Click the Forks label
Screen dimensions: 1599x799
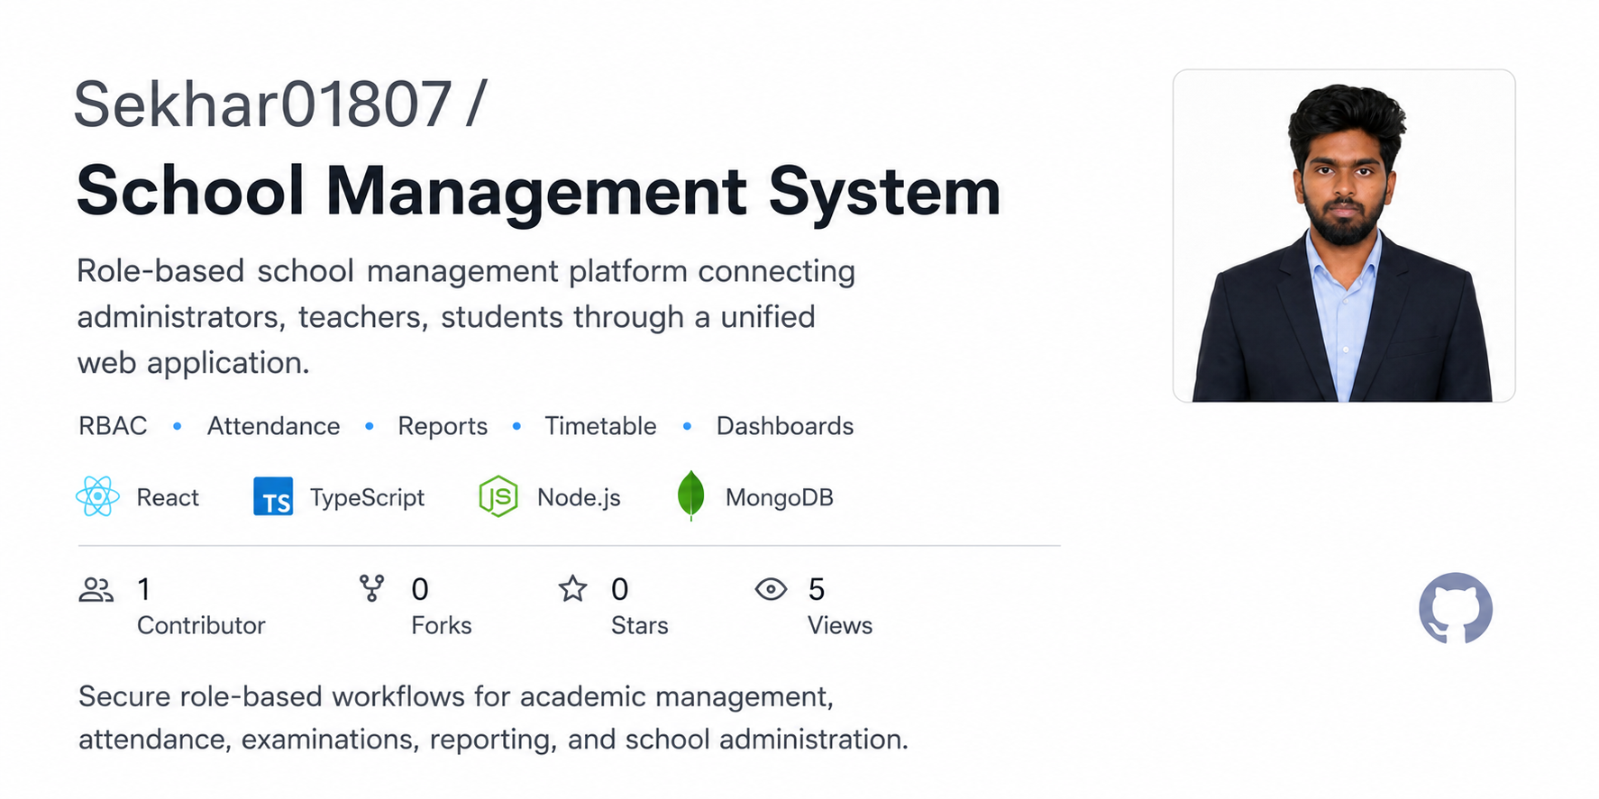coord(442,625)
